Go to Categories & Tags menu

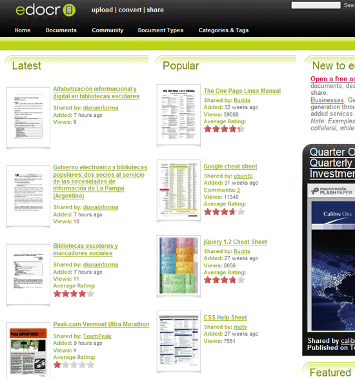223,30
